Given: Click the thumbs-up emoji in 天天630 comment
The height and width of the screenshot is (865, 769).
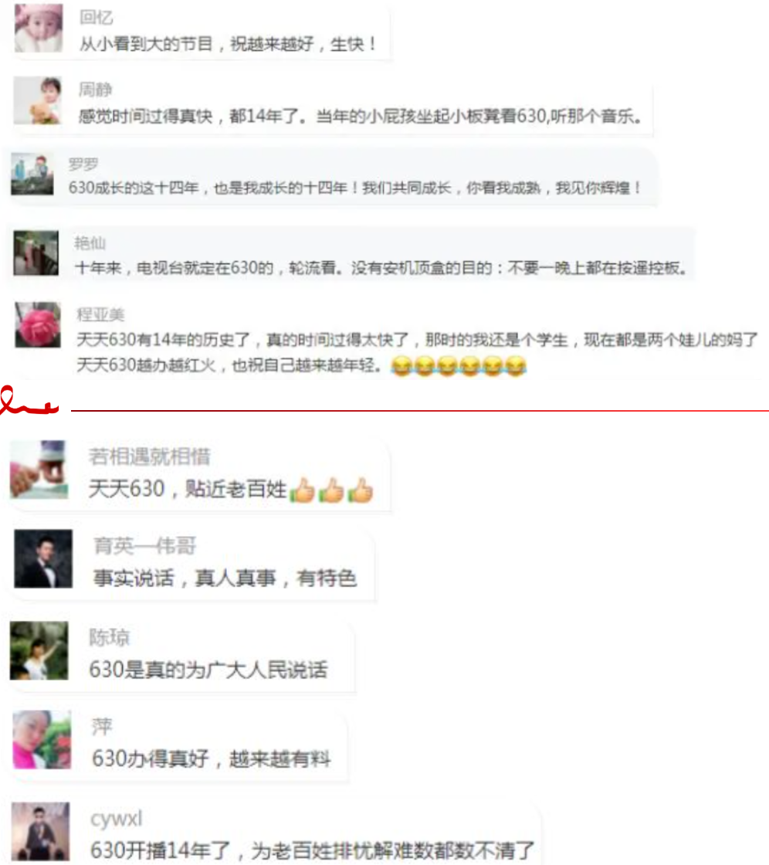Looking at the screenshot, I should coord(331,490).
